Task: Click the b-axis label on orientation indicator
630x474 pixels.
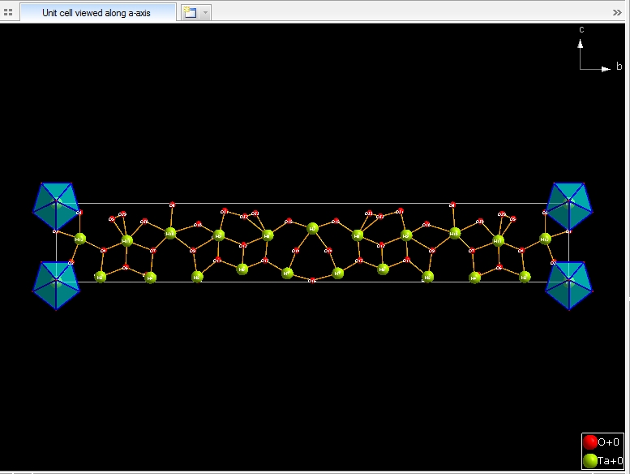Action: [x=619, y=67]
